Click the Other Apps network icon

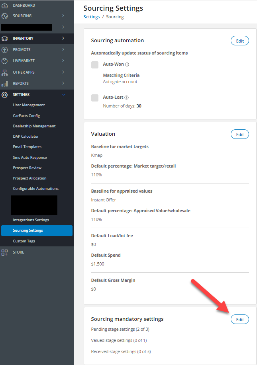5,72
